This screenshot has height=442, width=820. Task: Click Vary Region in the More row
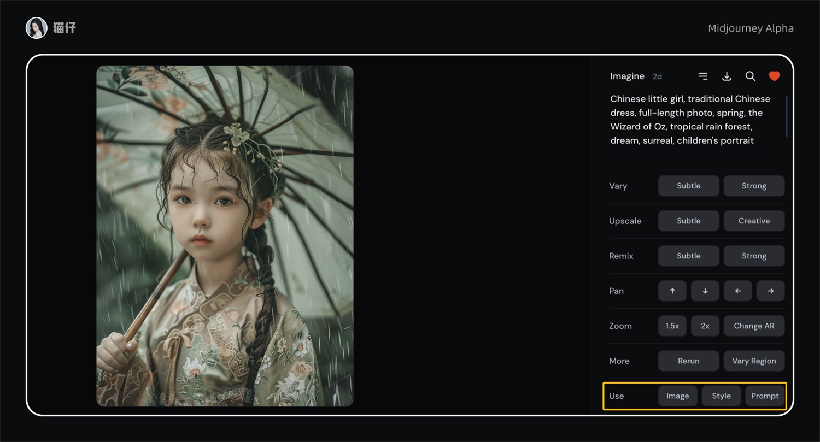(754, 361)
